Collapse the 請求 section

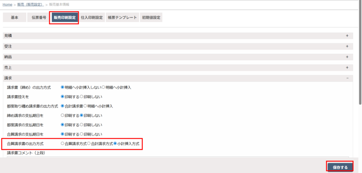(x=347, y=78)
